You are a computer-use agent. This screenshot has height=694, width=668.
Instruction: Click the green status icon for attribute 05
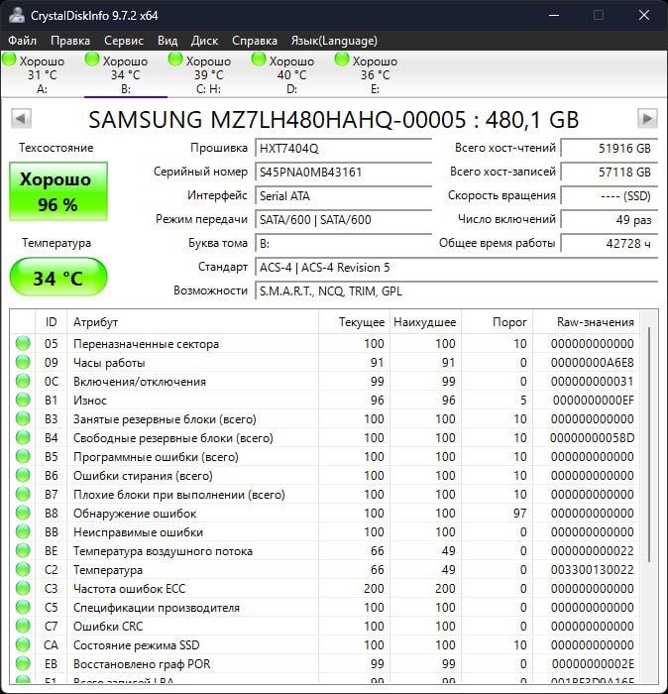pos(23,343)
